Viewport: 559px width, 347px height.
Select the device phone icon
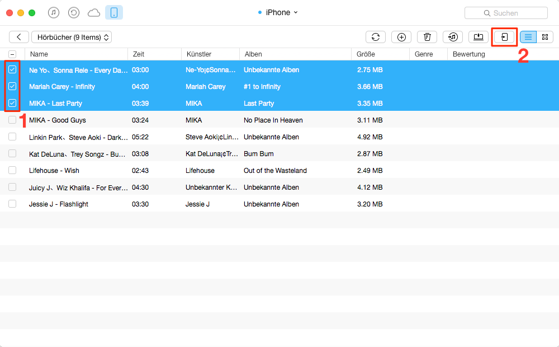tap(114, 13)
